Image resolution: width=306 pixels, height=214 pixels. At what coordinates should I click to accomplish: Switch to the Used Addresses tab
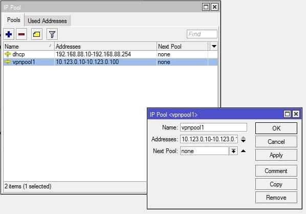pyautogui.click(x=47, y=20)
